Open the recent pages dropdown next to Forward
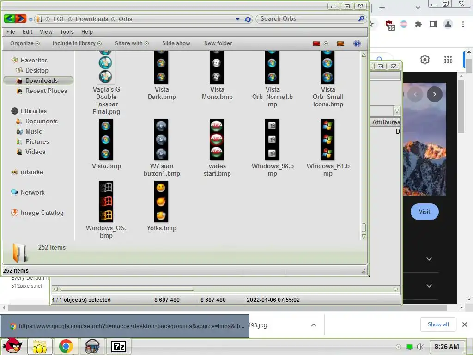473x355 pixels. tap(30, 19)
